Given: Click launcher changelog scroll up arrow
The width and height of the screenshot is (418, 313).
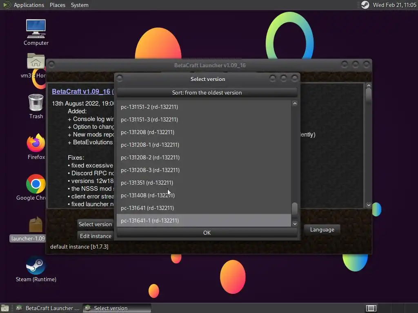Looking at the screenshot, I should click(x=369, y=86).
